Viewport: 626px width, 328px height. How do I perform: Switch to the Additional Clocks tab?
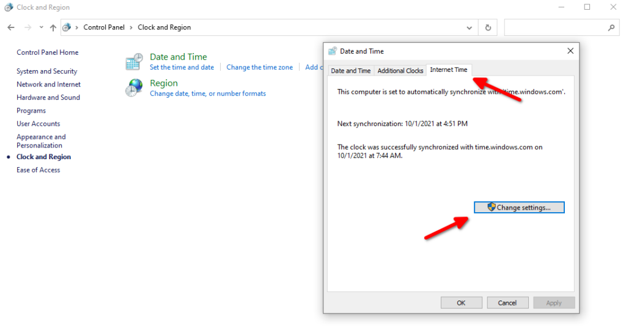pos(400,71)
